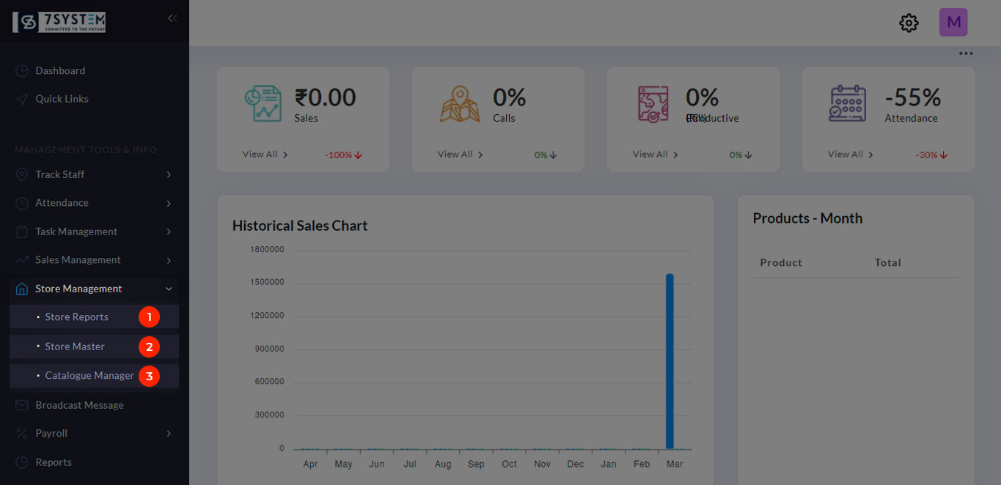The height and width of the screenshot is (485, 1001).
Task: Open Catalogue Manager
Action: 89,376
